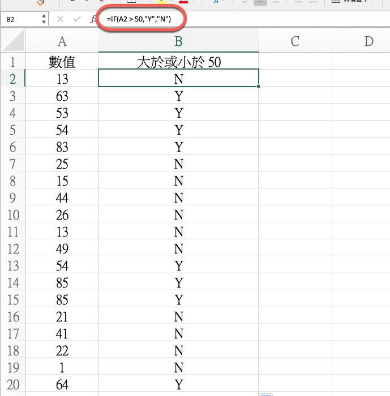390x396 pixels.
Task: Cancel the formula entry with the X icon
Action: pyautogui.click(x=60, y=19)
